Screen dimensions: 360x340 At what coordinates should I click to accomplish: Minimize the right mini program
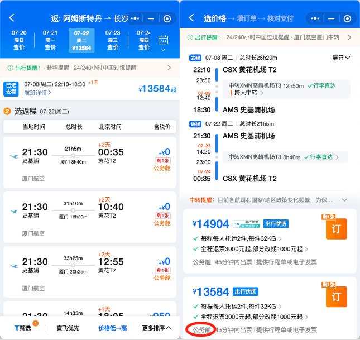(x=332, y=18)
